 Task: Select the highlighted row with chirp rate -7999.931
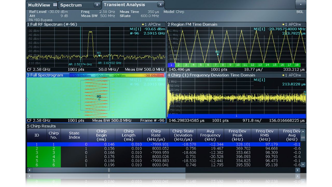163,144
